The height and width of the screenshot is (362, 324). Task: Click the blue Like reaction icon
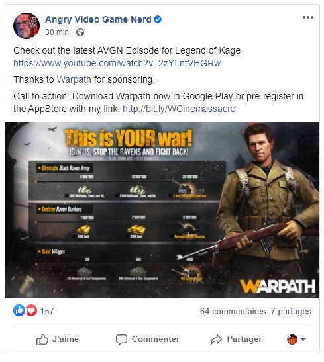point(19,310)
